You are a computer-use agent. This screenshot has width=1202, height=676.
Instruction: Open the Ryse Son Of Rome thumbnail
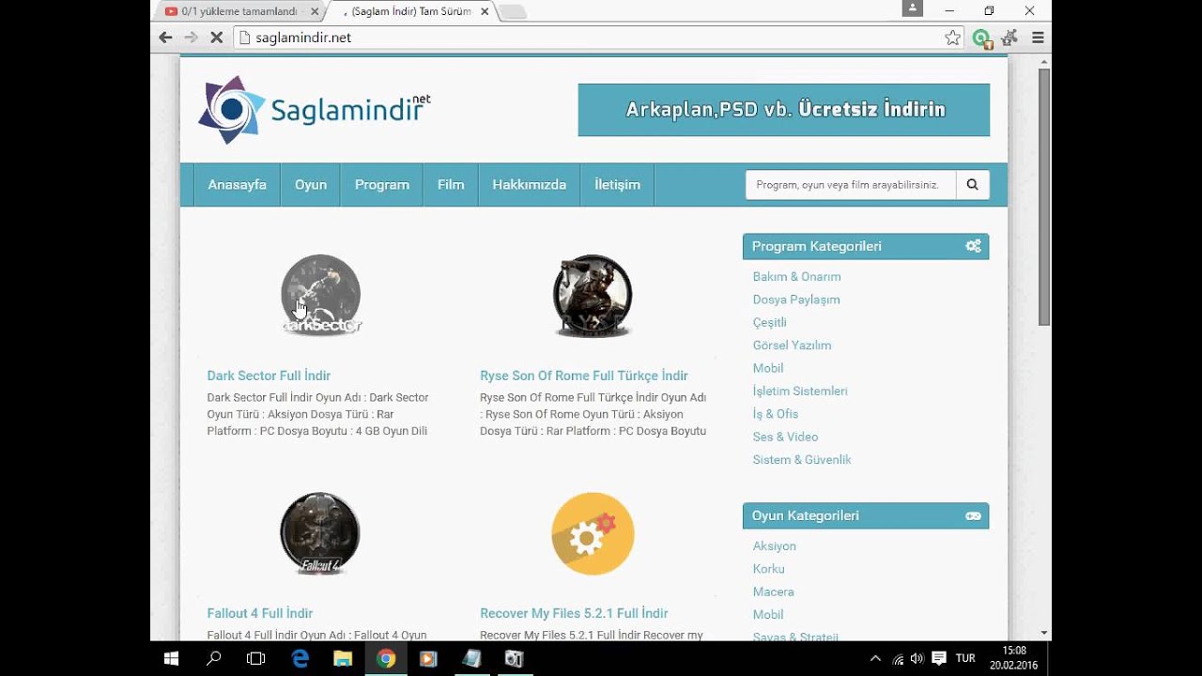tap(593, 295)
